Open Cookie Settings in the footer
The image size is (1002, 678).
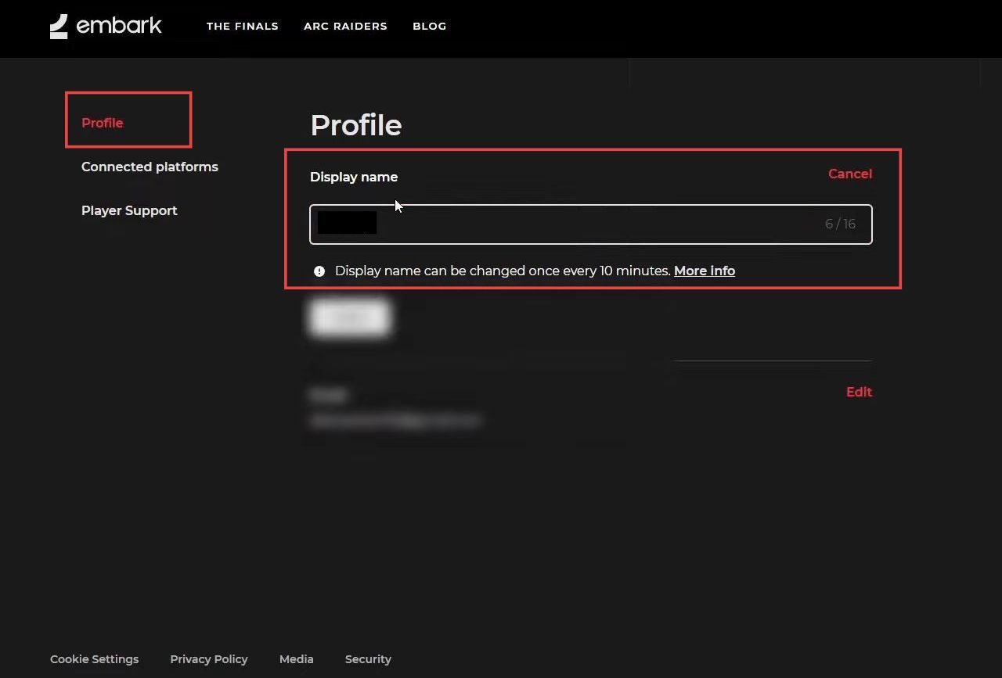pyautogui.click(x=94, y=659)
